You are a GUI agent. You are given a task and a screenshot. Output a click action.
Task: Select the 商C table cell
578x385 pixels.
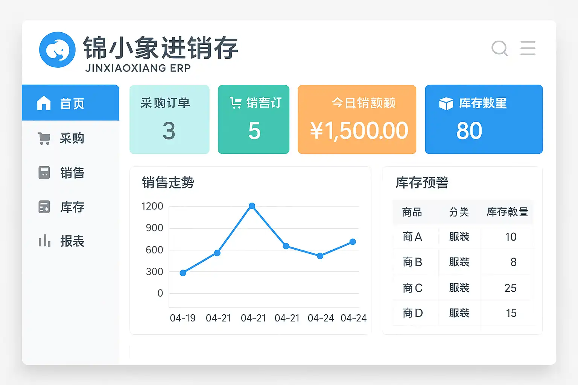click(412, 288)
